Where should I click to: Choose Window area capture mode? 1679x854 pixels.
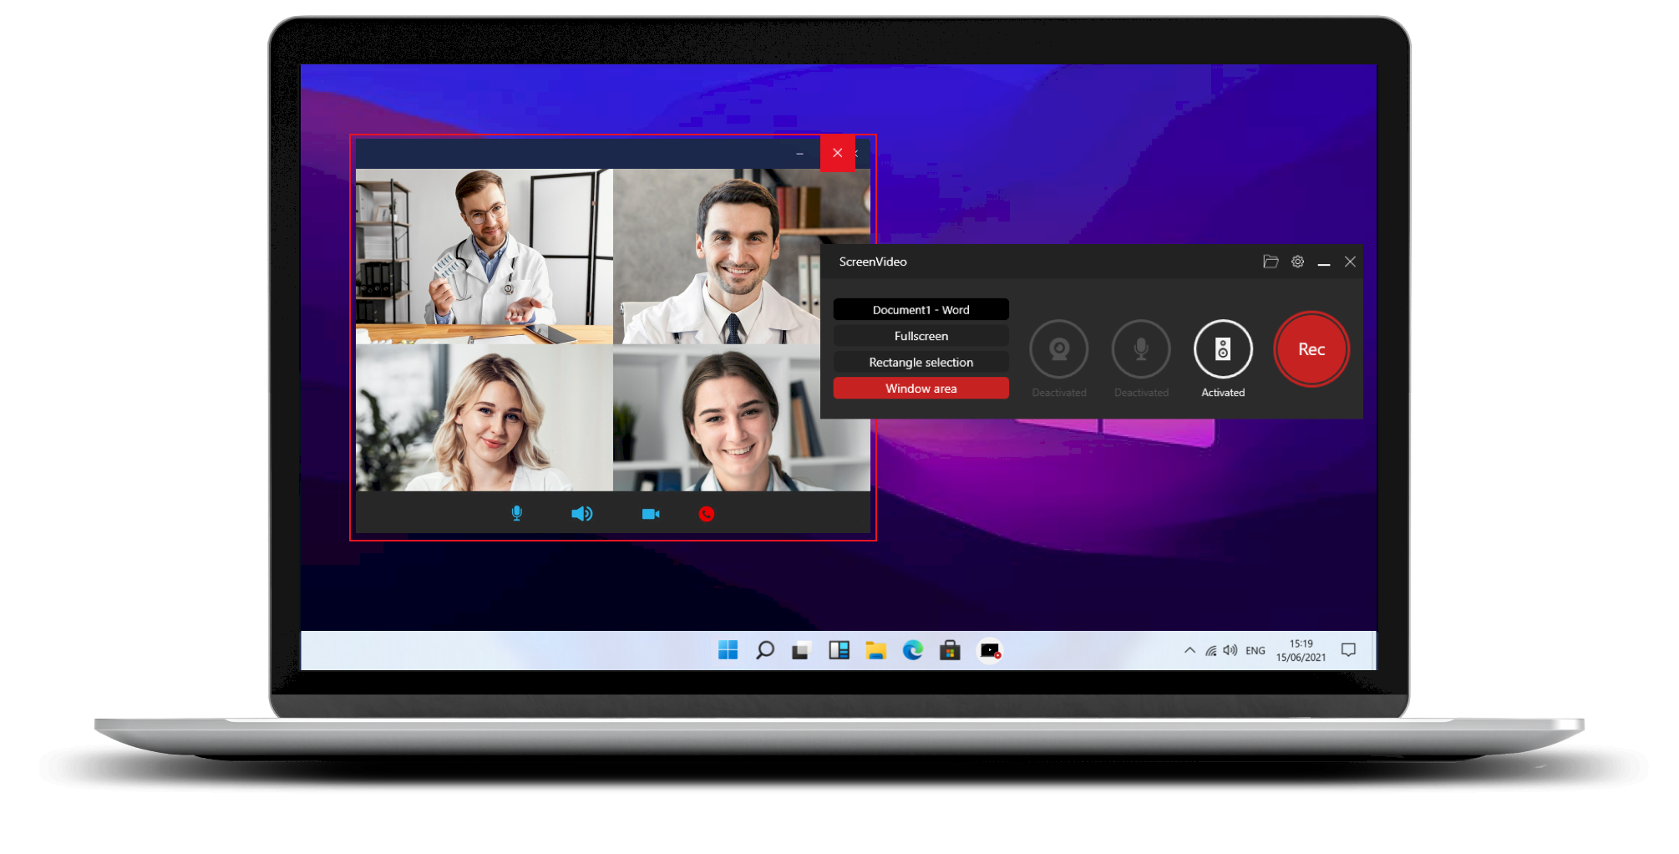(x=921, y=389)
